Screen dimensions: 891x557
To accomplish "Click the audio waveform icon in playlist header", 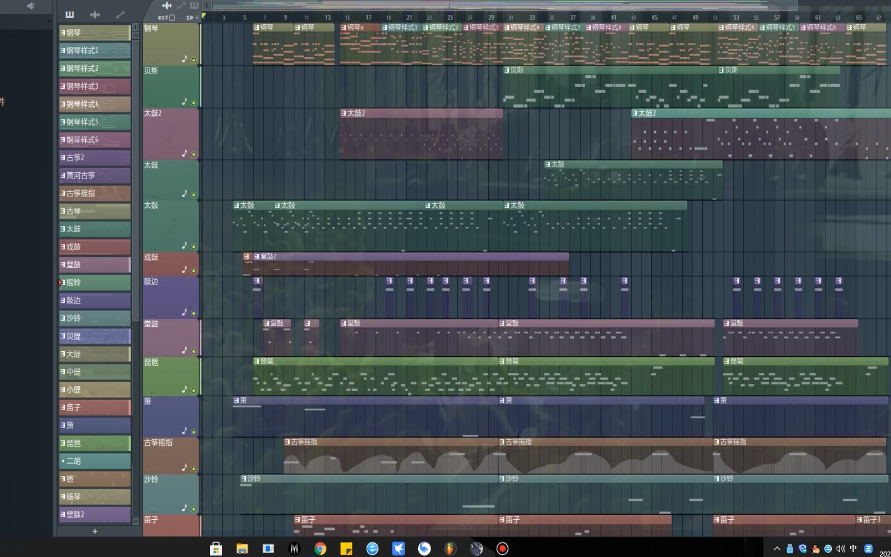I will tap(167, 6).
